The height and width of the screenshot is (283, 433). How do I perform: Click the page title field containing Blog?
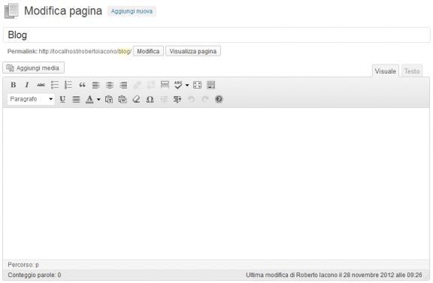click(x=216, y=35)
